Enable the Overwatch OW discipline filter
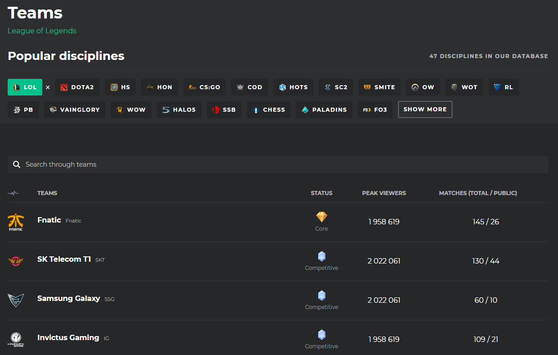 423,87
